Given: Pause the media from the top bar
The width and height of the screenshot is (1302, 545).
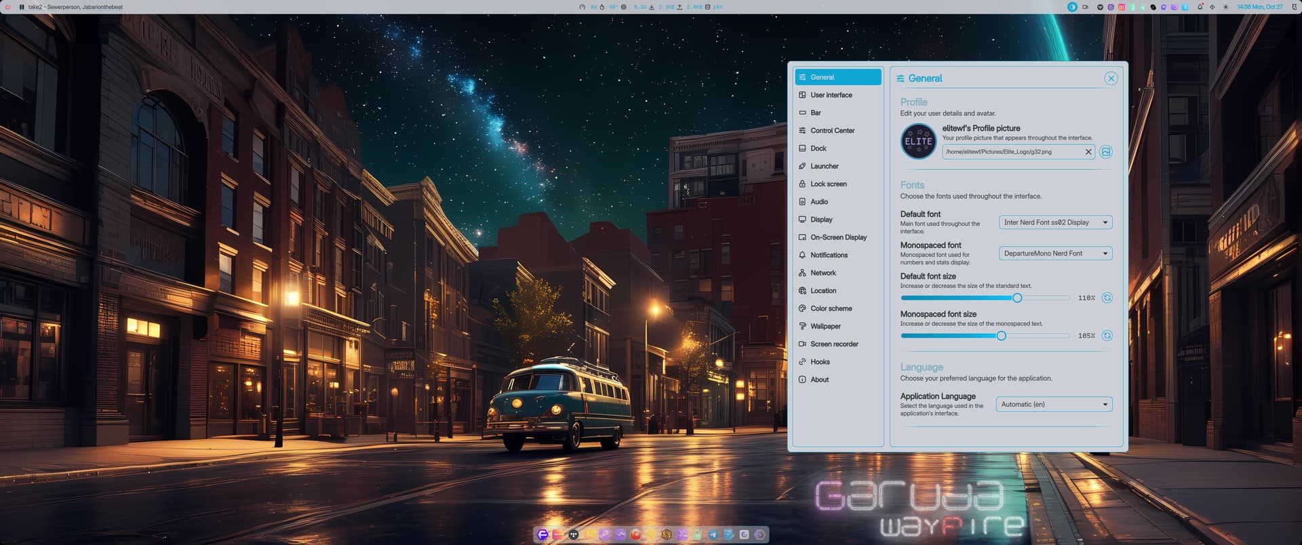Looking at the screenshot, I should pyautogui.click(x=22, y=7).
